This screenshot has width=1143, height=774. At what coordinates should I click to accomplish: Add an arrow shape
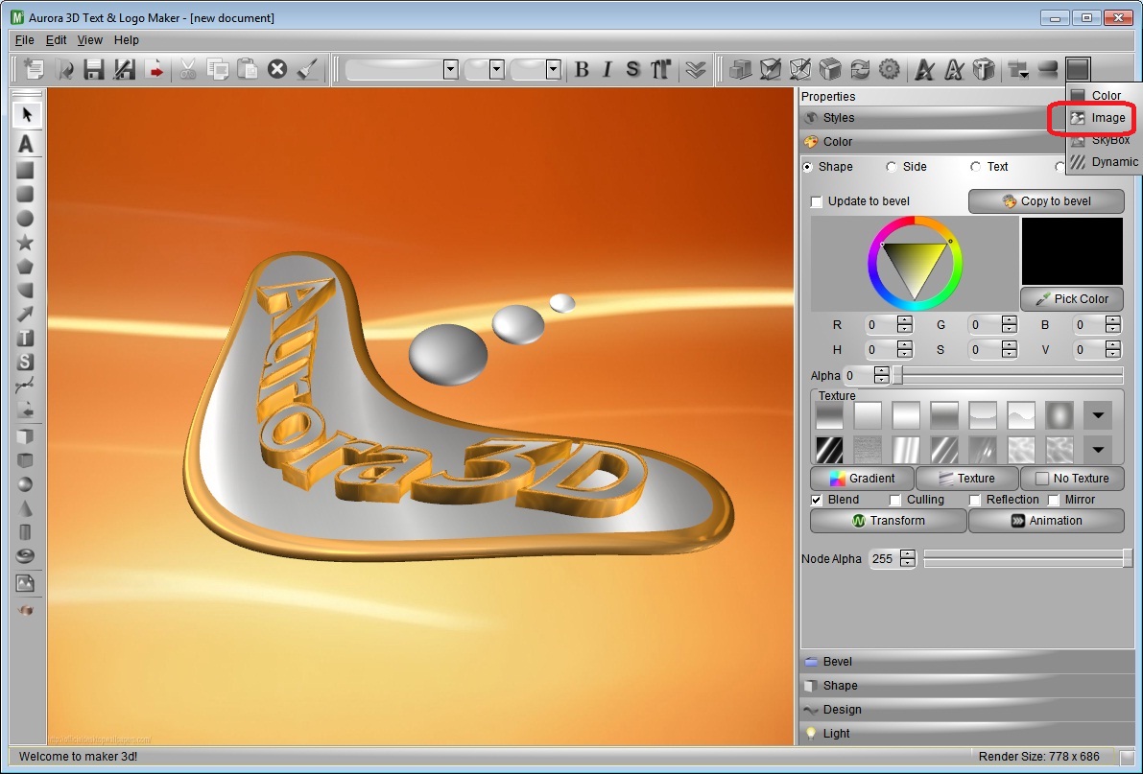pos(26,315)
